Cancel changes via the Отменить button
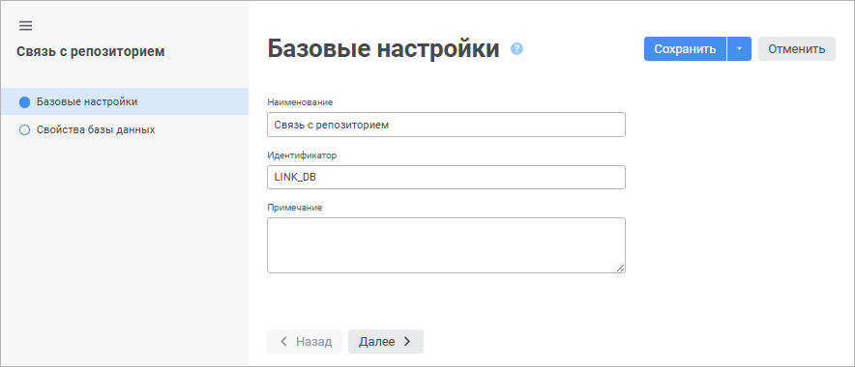This screenshot has height=367, width=855. click(x=797, y=49)
